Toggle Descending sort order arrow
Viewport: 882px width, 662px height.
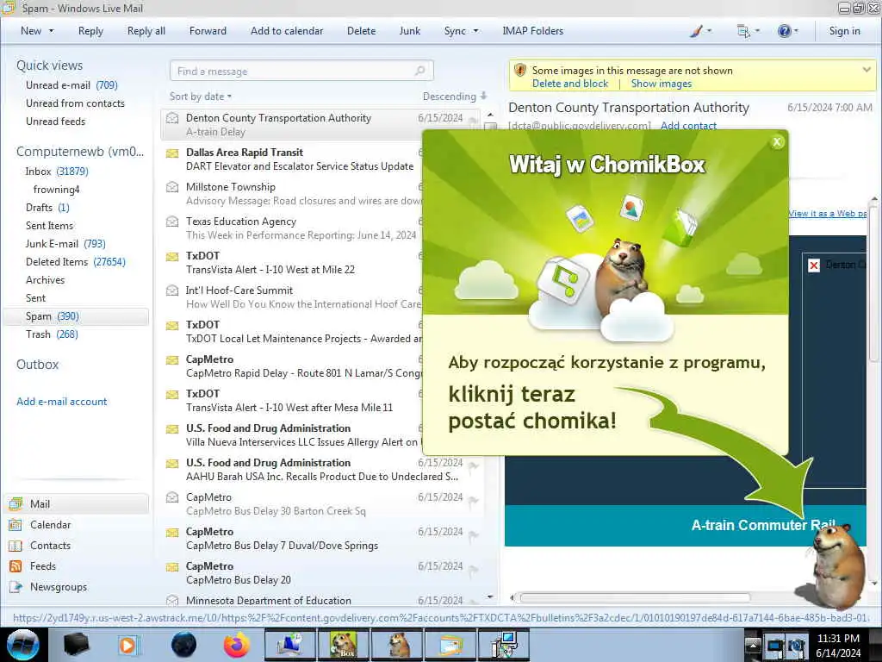click(484, 97)
